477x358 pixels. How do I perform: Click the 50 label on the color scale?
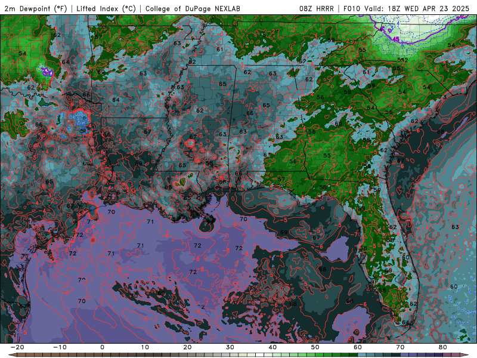pos(315,347)
